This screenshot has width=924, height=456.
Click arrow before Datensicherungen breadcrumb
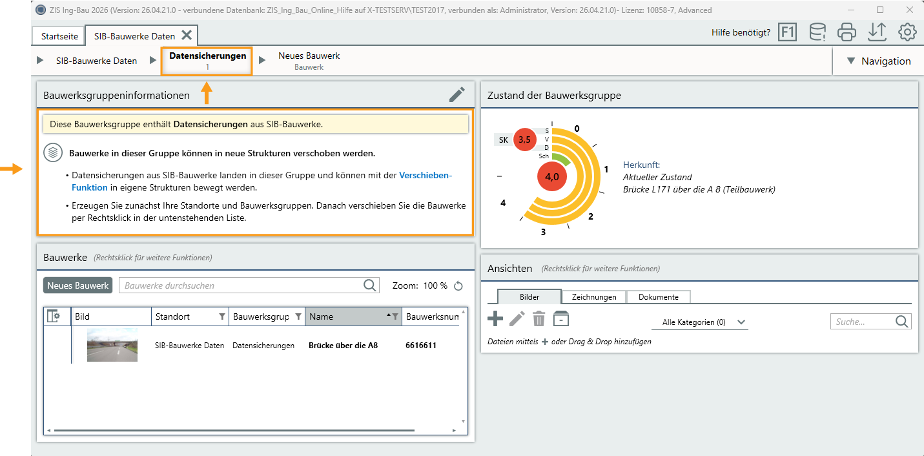coord(153,61)
